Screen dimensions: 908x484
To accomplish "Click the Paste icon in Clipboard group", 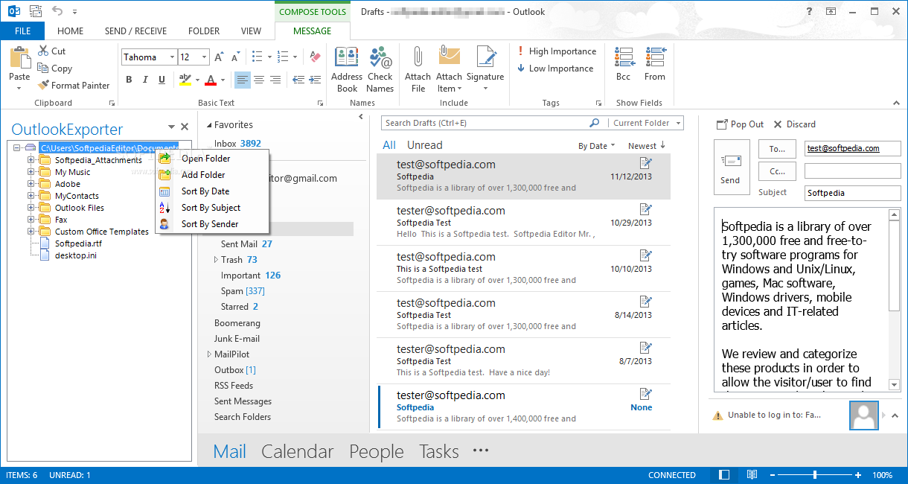I will coord(20,57).
